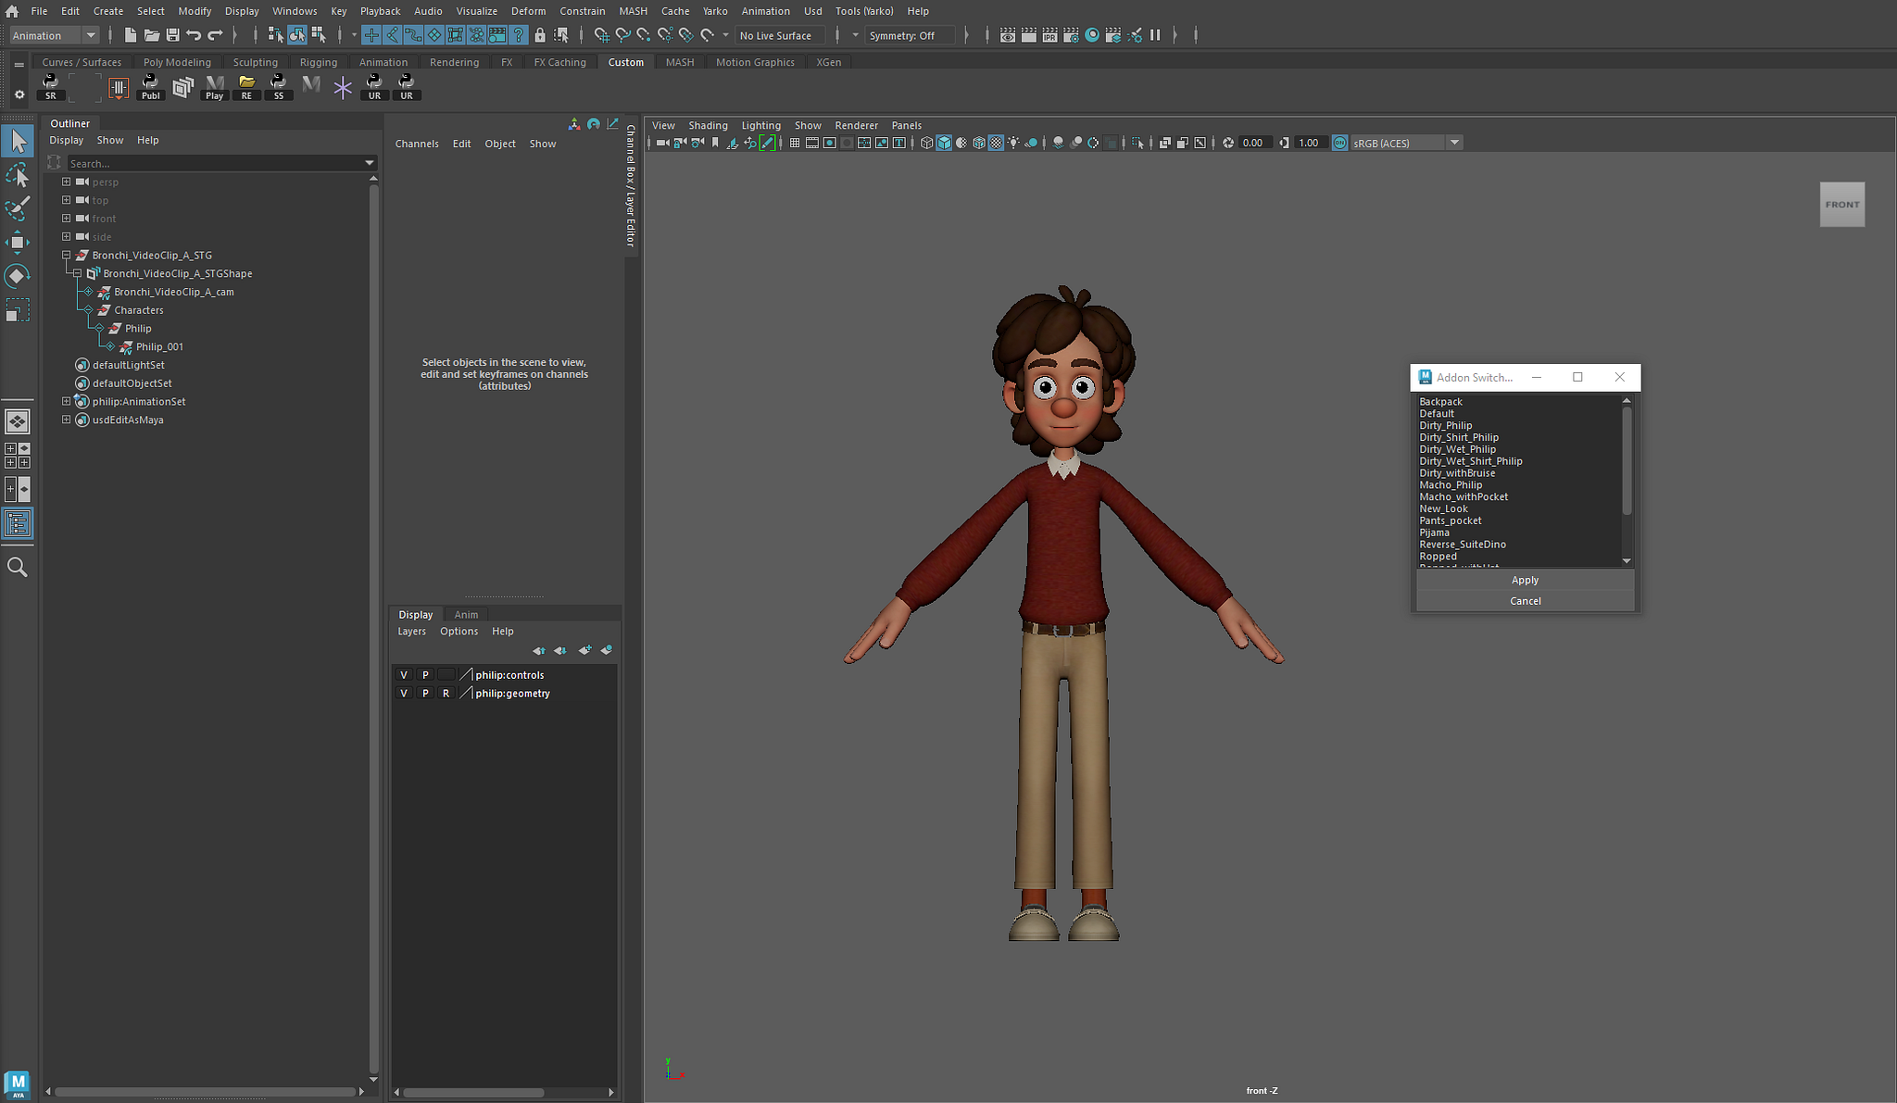The image size is (1897, 1103).
Task: Activate the Paint selection tool
Action: pyautogui.click(x=18, y=209)
